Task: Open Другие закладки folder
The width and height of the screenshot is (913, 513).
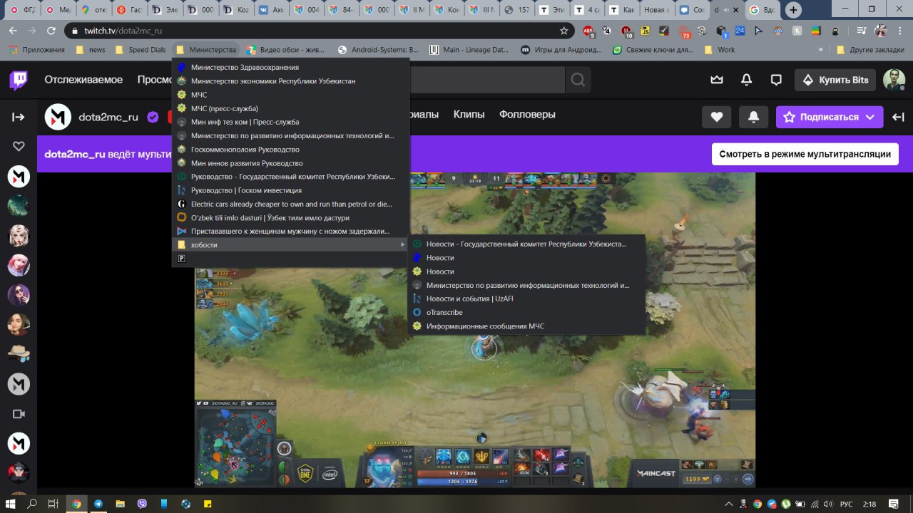Action: pyautogui.click(x=870, y=50)
